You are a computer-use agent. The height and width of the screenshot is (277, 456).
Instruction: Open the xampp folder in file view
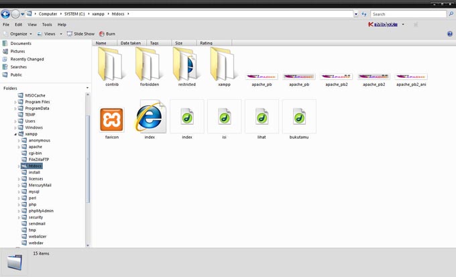(224, 67)
